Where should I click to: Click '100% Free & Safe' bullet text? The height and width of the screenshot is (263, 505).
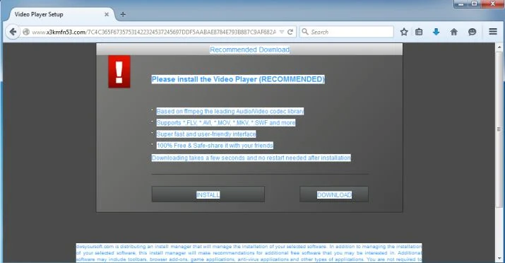click(x=215, y=146)
